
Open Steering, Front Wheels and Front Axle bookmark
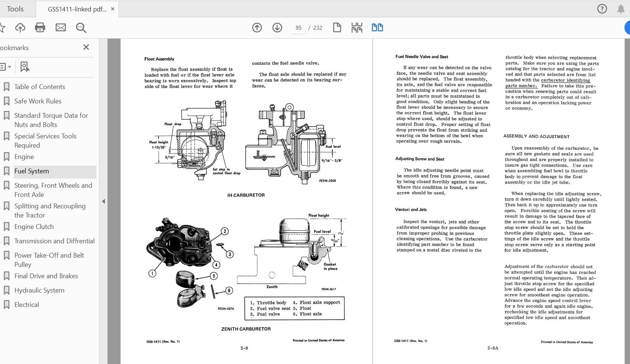[x=53, y=190]
